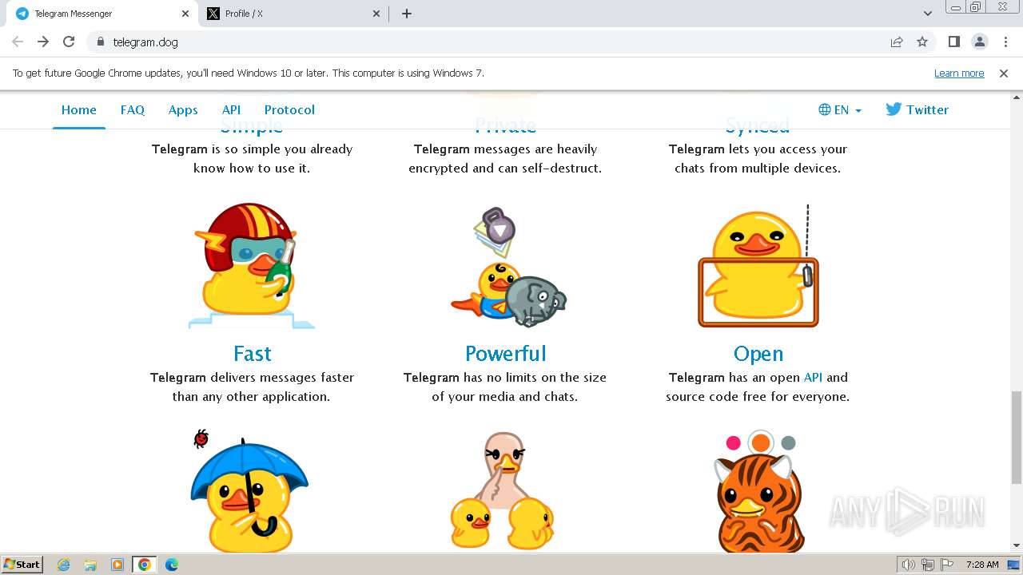Click the scrollbar down arrow
Image resolution: width=1023 pixels, height=575 pixels.
point(1016,546)
